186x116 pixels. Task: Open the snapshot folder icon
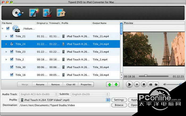click(x=156, y=84)
